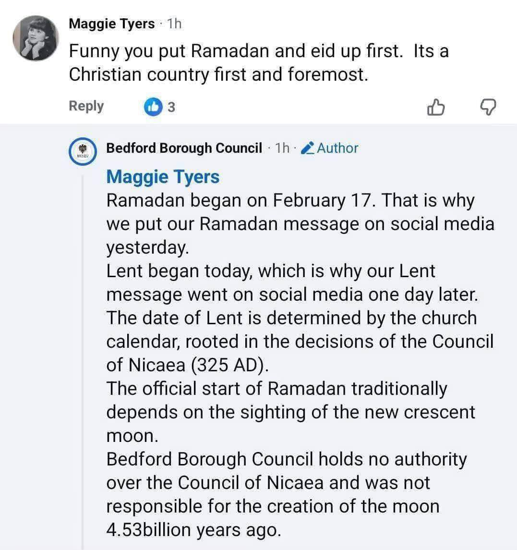Open the Bedford Borough Council profile name
This screenshot has height=550, width=517.
pyautogui.click(x=184, y=148)
